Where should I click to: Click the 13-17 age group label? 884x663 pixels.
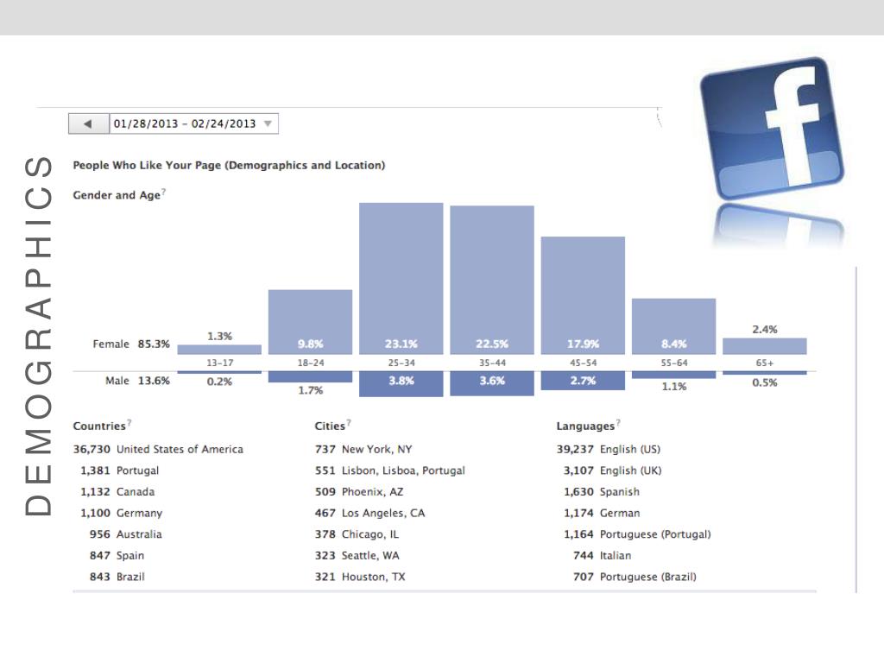[219, 363]
